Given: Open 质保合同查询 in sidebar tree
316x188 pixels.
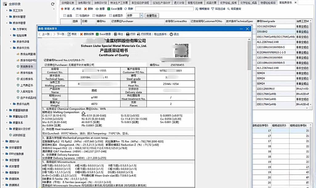Looking at the screenshot, I should [28, 54].
